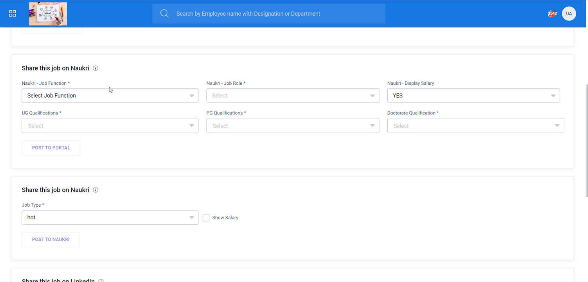
Task: Open the app grid menu icon
Action: pos(13,14)
